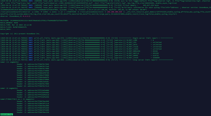Click the RLIMIT_CORE label
The width and height of the screenshot is (211, 116).
point(132,40)
